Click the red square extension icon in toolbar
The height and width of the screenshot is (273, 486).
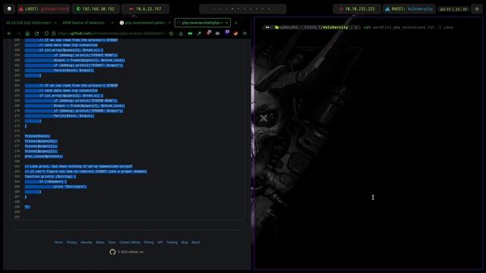pos(209,33)
